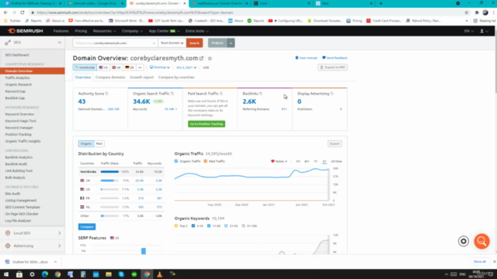Toggle 21-50 keywords checkbox

(x=226, y=226)
